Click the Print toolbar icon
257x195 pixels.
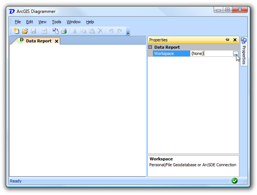tap(64, 31)
